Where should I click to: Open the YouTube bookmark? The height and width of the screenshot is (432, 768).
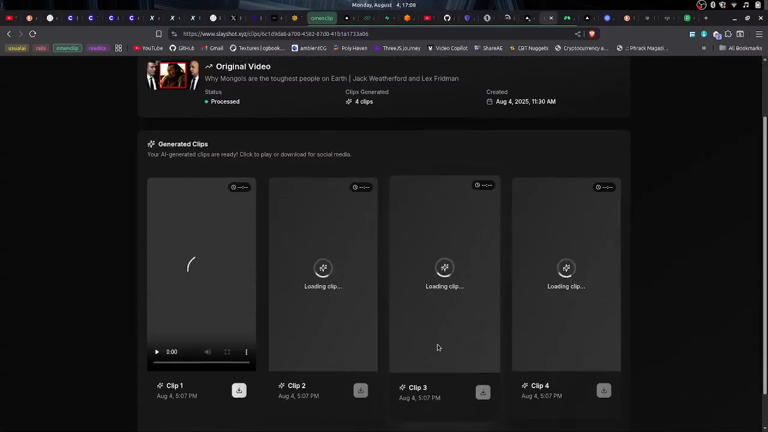pos(148,48)
